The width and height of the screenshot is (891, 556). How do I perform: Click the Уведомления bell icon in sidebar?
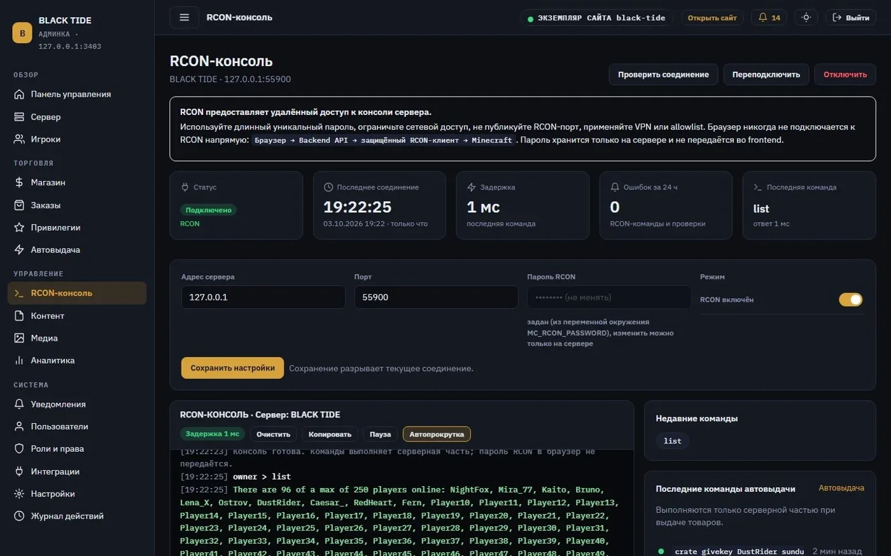[x=19, y=404]
